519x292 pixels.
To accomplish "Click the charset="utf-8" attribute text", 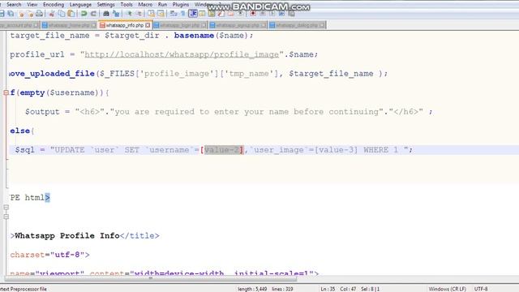I will [x=47, y=255].
